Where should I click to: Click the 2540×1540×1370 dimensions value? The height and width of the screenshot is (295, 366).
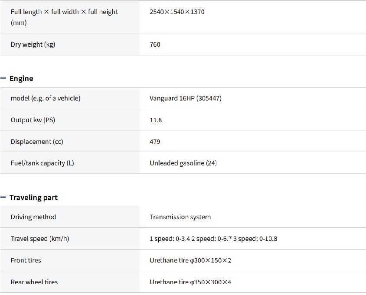click(x=177, y=12)
